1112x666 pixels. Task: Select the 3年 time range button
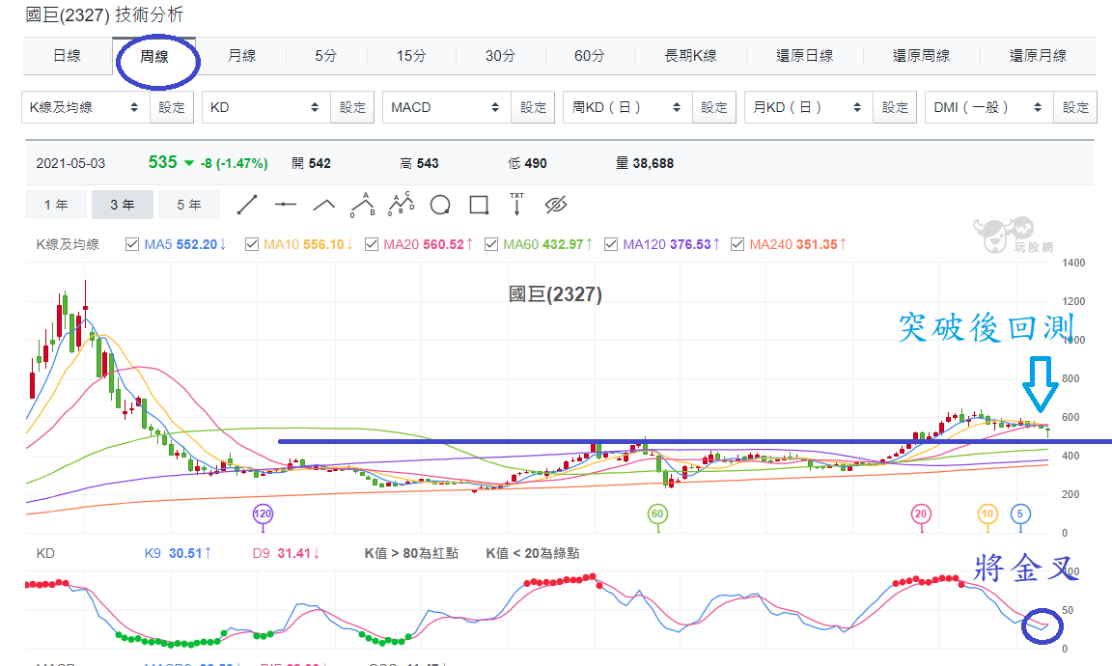(122, 205)
